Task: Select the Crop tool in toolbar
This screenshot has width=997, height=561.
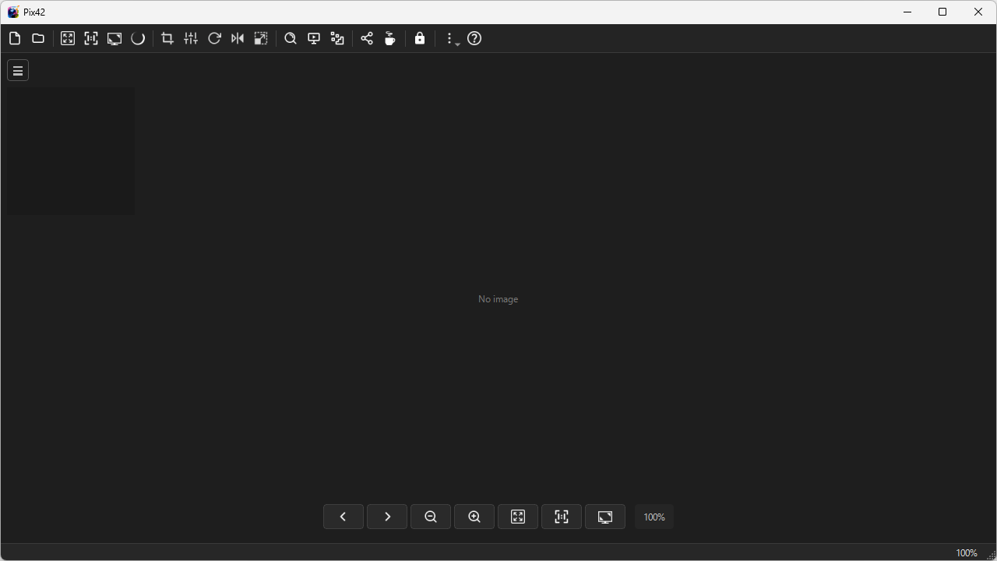Action: [167, 38]
